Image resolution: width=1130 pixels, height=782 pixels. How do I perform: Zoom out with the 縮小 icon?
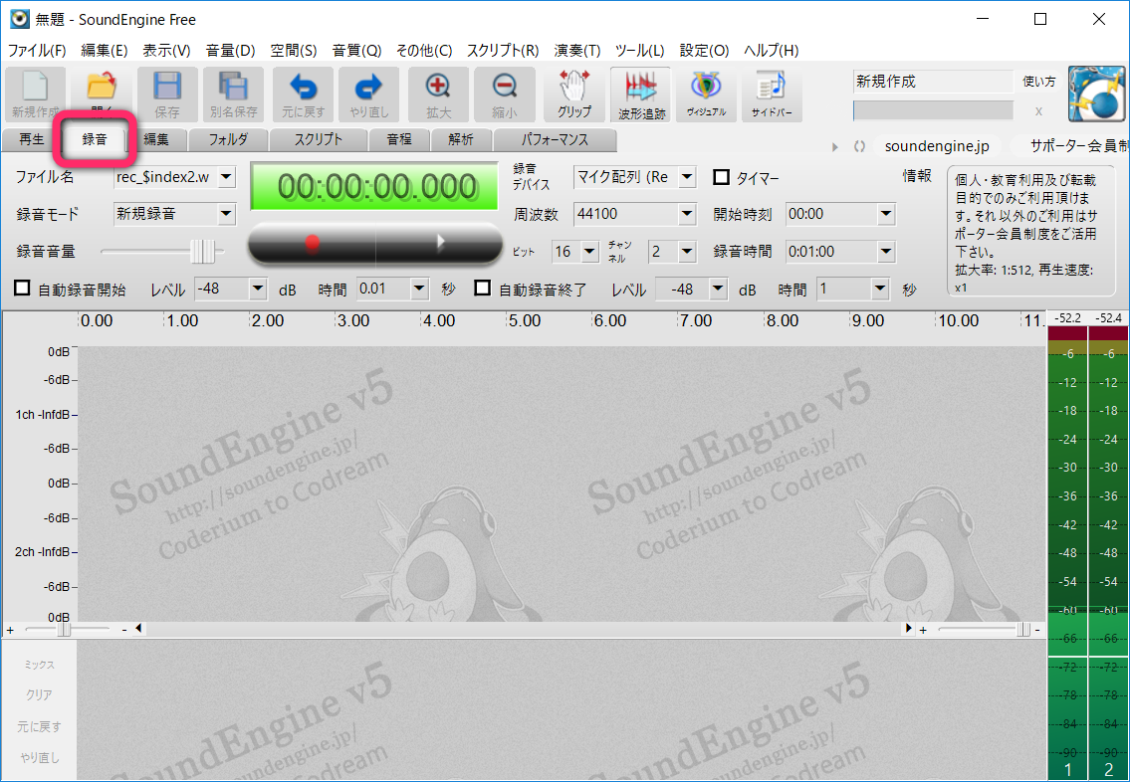[504, 94]
